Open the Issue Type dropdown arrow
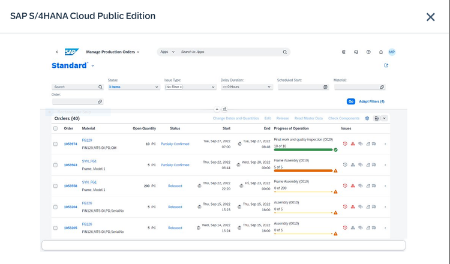450x264 pixels. pos(213,87)
